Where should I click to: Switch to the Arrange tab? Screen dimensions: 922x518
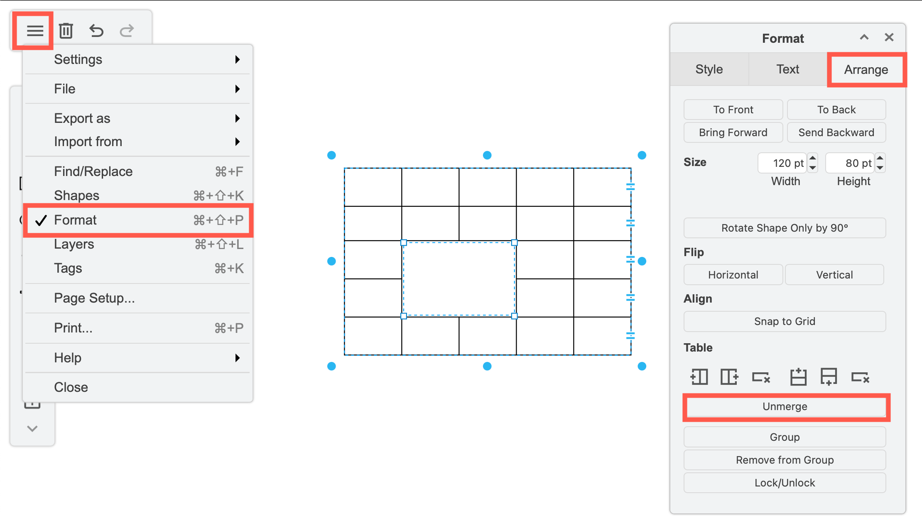866,69
